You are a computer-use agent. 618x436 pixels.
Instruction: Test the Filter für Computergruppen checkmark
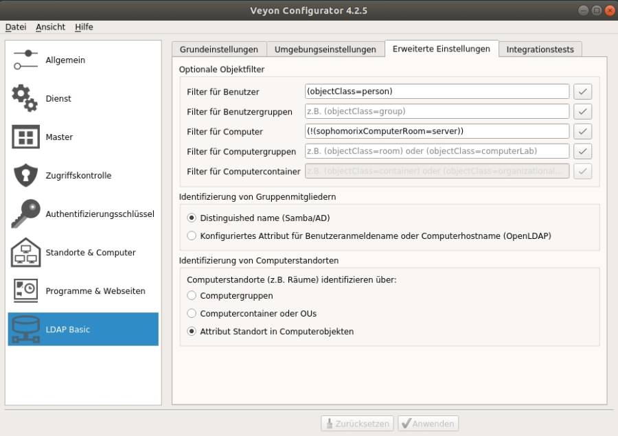(582, 151)
